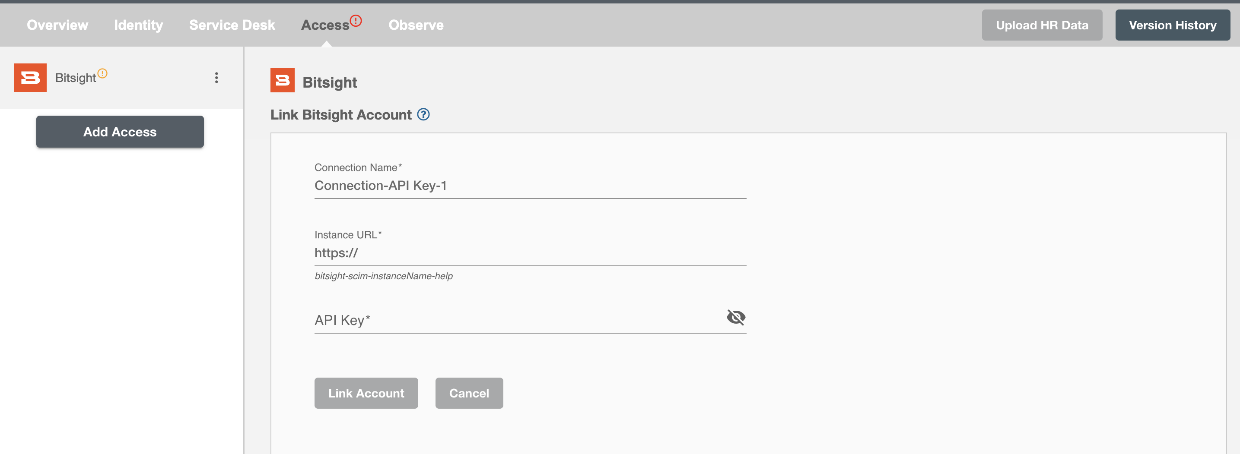Go to the Service Desk tab
Viewport: 1240px width, 454px height.
(232, 25)
